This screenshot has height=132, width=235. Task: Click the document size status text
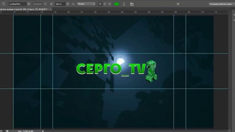coord(25,131)
